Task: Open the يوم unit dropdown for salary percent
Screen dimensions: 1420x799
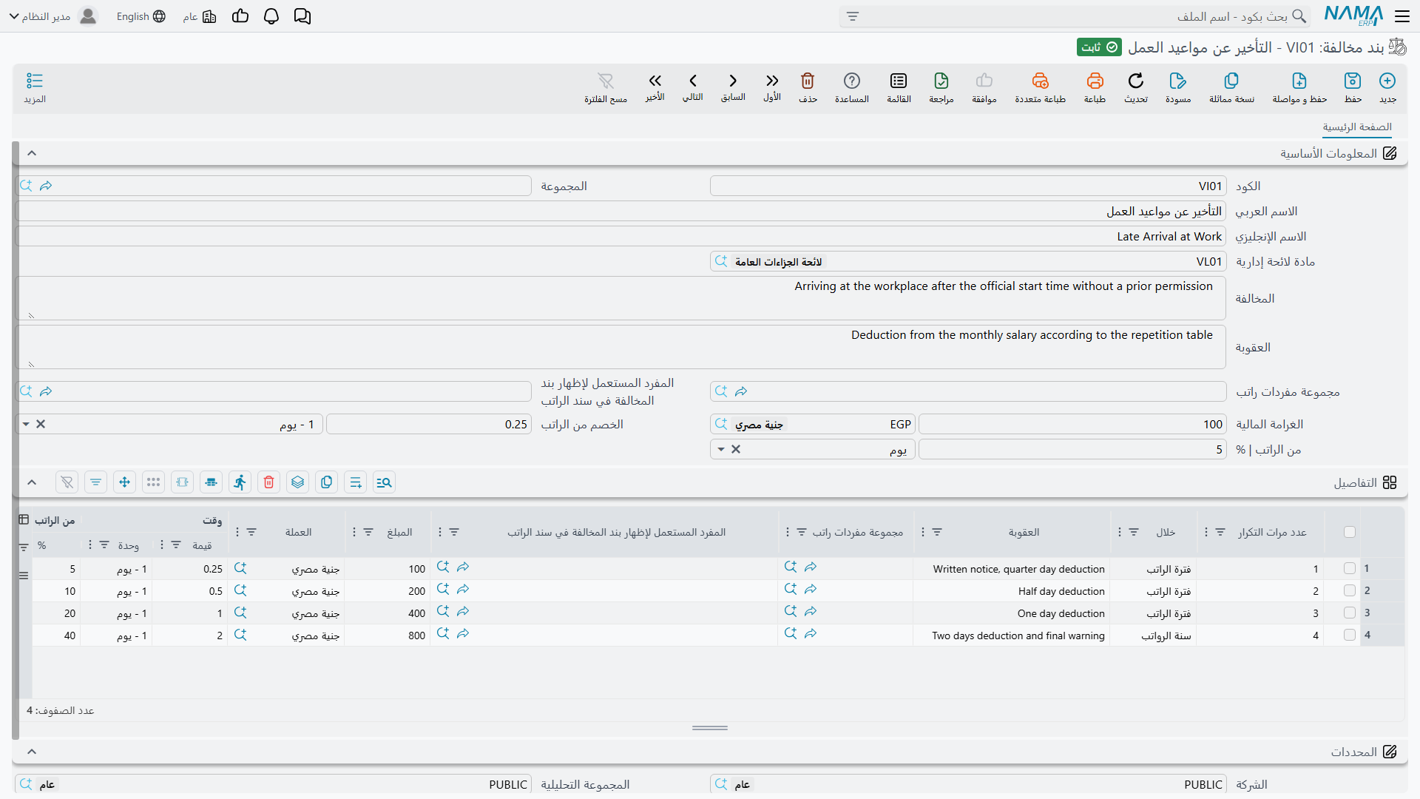Action: (x=721, y=449)
